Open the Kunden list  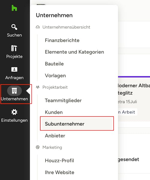tap(54, 112)
